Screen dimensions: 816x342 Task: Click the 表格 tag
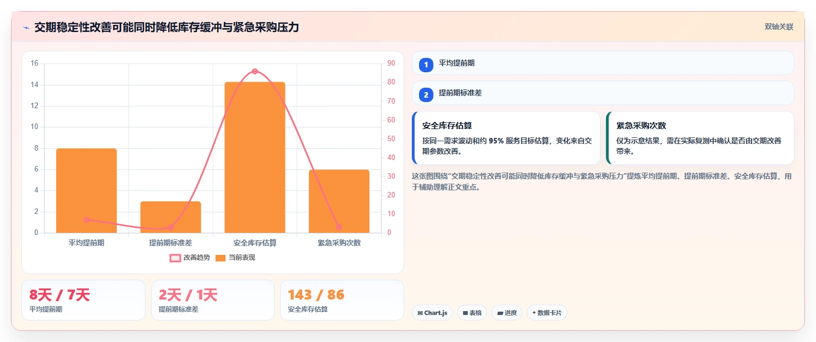[472, 313]
